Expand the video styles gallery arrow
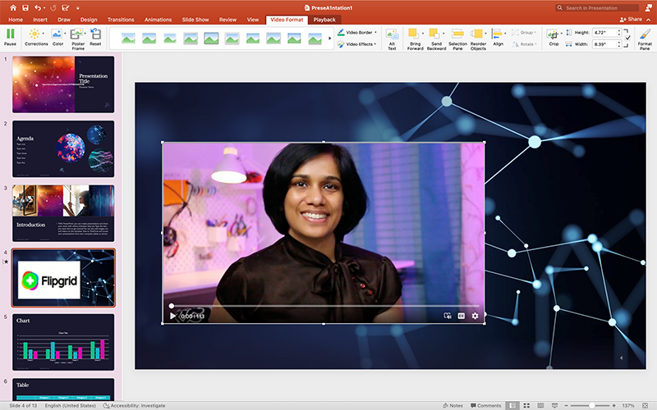This screenshot has height=410, width=657. point(329,38)
